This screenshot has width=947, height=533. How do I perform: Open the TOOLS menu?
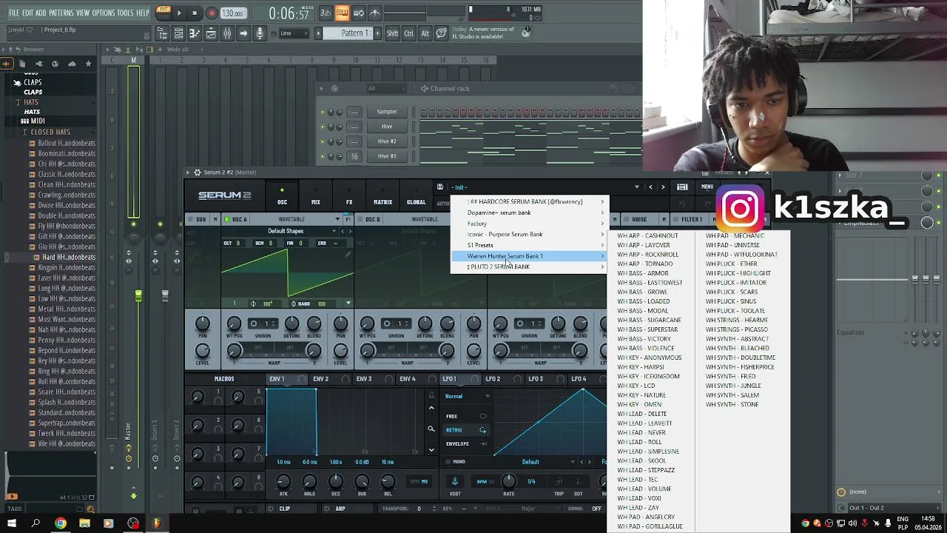[125, 13]
